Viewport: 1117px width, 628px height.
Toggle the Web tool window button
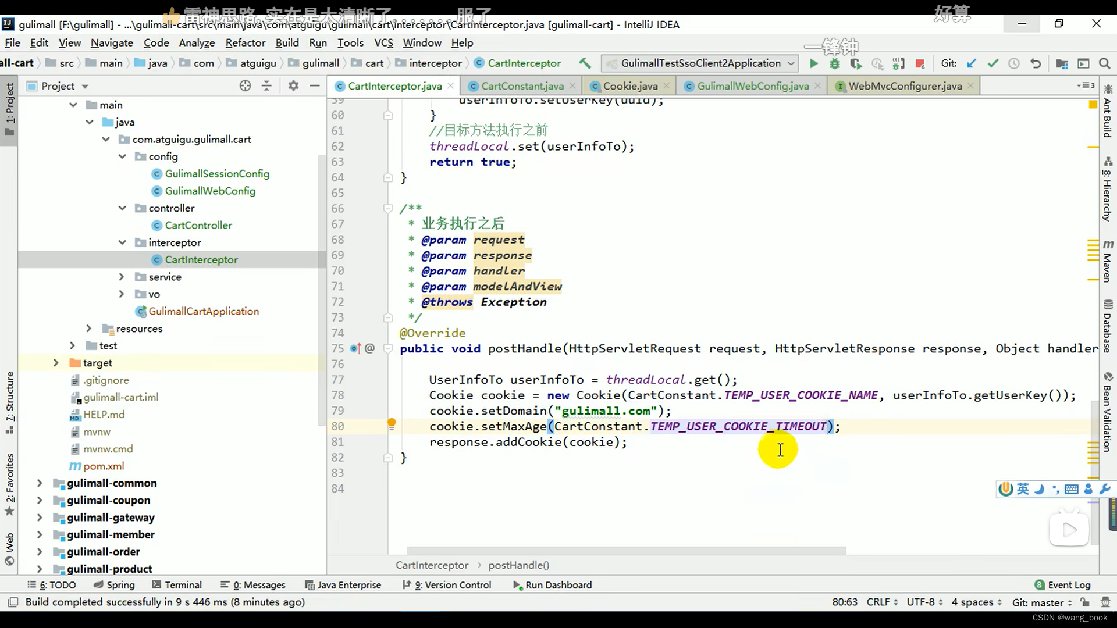[10, 548]
